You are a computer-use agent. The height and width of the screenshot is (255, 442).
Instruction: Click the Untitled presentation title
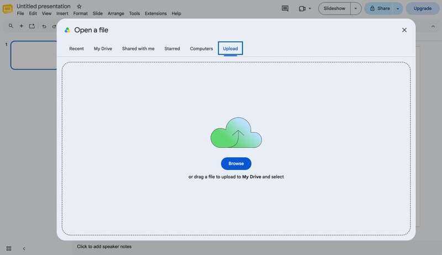click(x=44, y=6)
